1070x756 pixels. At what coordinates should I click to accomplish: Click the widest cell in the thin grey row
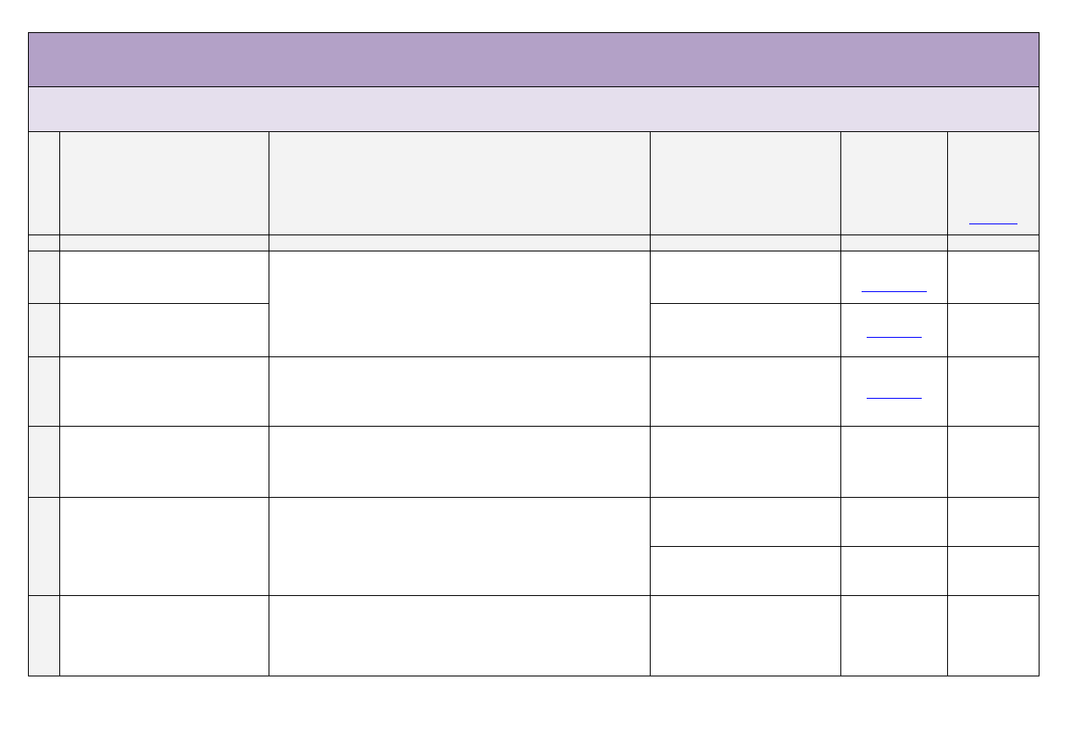click(x=458, y=243)
